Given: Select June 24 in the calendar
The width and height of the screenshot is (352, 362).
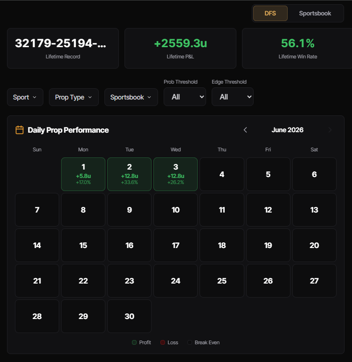Looking at the screenshot, I should pos(176,281).
